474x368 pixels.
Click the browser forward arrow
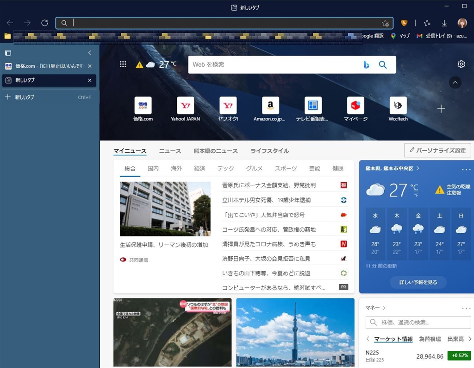[x=27, y=23]
